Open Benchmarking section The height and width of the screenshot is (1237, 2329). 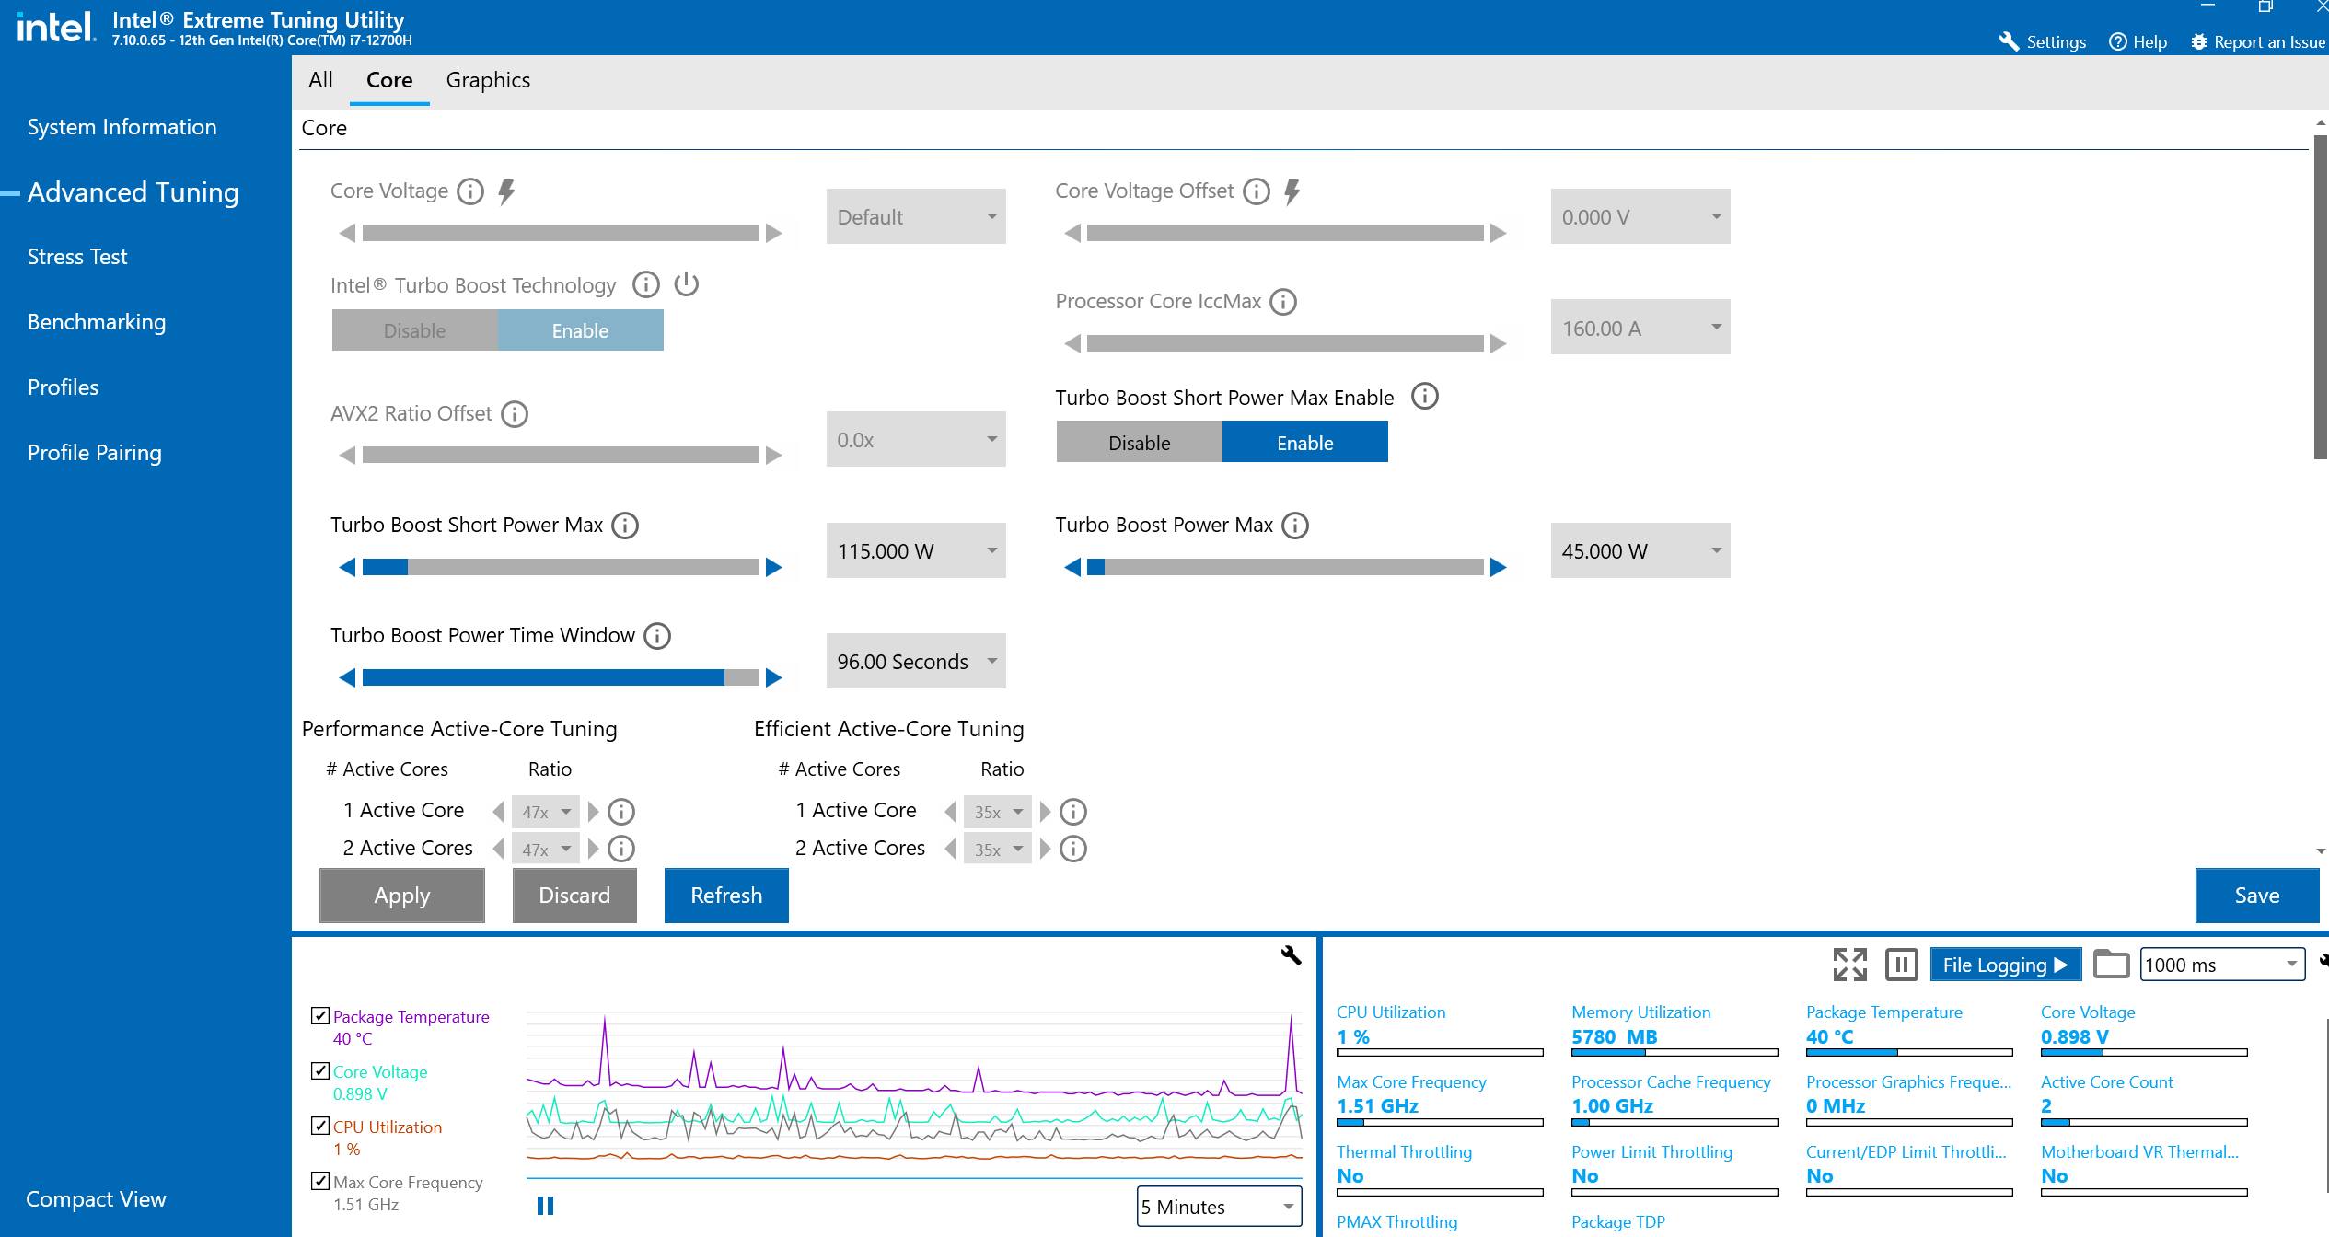97,322
